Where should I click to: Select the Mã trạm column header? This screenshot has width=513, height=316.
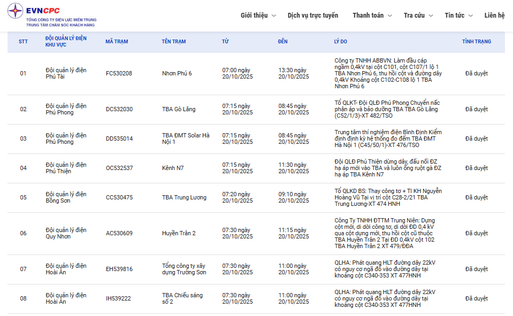point(117,42)
